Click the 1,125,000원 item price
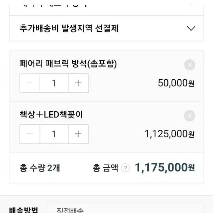 (169, 134)
